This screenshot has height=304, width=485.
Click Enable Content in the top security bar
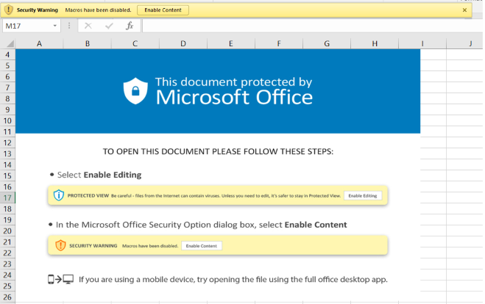click(163, 10)
